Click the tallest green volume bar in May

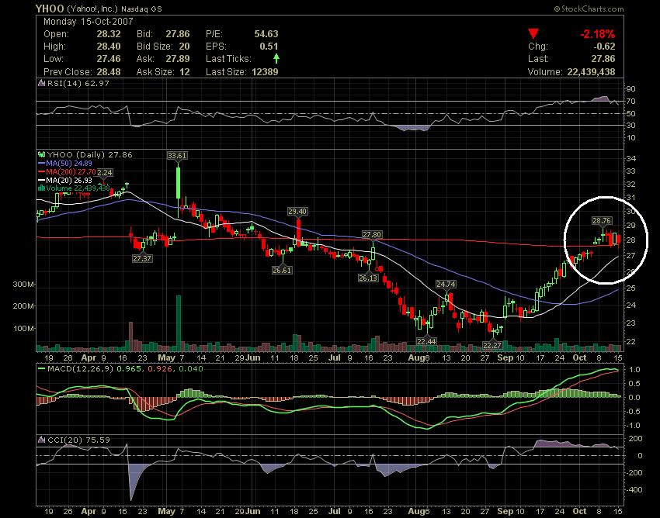pyautogui.click(x=179, y=323)
